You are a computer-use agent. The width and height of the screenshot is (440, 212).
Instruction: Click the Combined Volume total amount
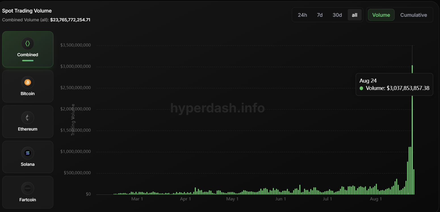point(70,20)
